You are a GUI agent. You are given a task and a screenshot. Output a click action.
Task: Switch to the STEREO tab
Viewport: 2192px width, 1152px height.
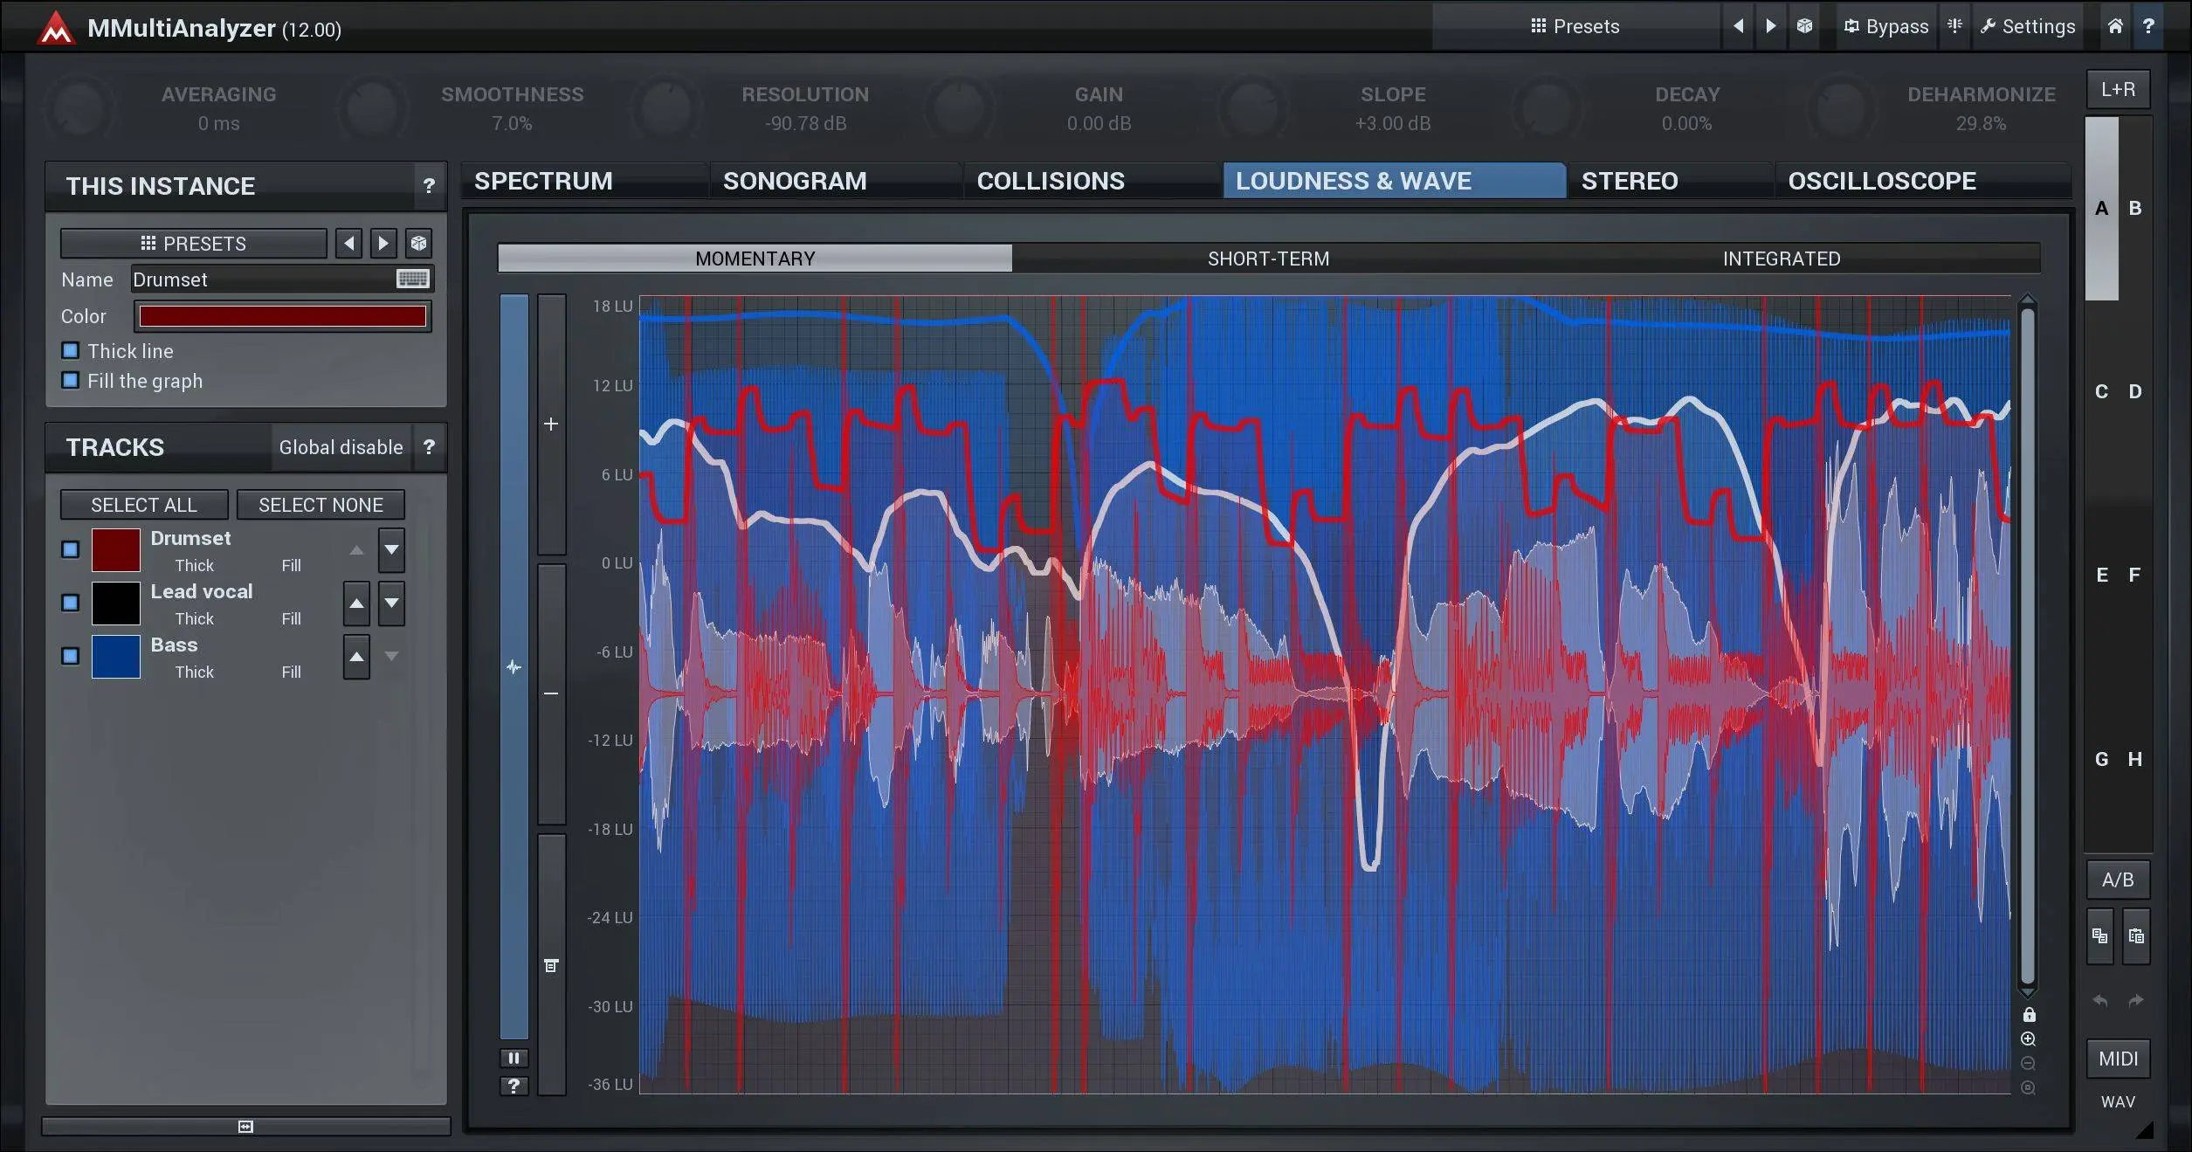pos(1670,181)
